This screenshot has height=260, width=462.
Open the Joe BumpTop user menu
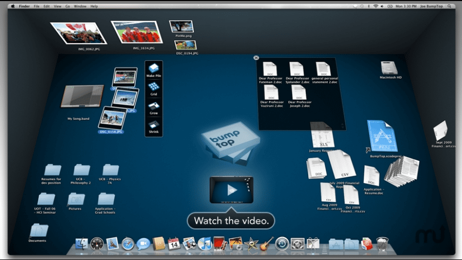click(x=431, y=6)
